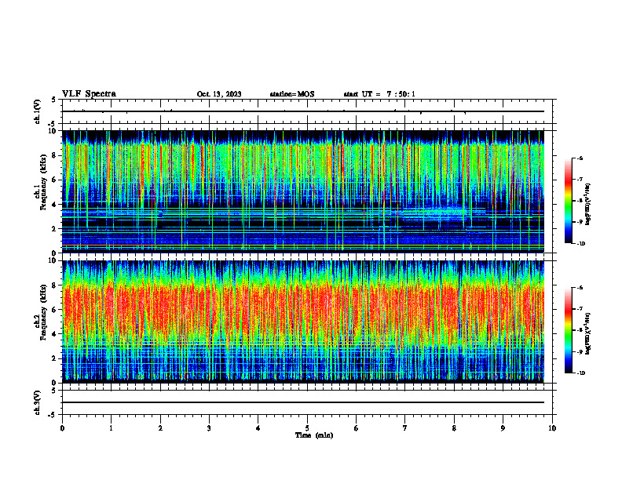Image resolution: width=622 pixels, height=480 pixels.
Task: Click the date "Oct. 13, 2023"
Action: 219,94
